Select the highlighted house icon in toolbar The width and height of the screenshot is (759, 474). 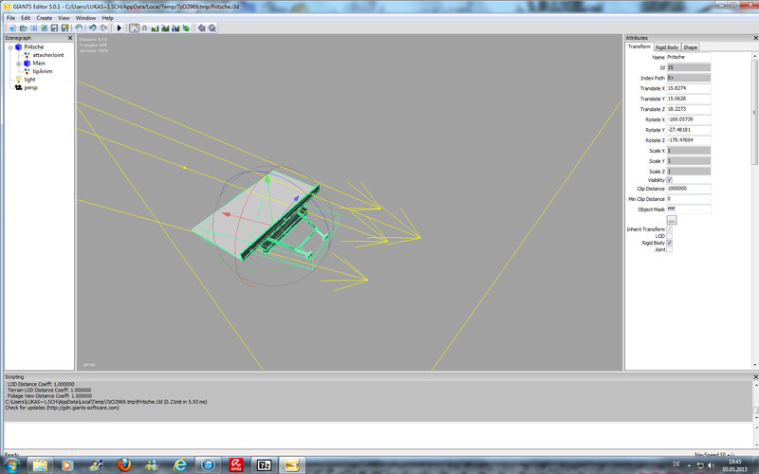134,28
